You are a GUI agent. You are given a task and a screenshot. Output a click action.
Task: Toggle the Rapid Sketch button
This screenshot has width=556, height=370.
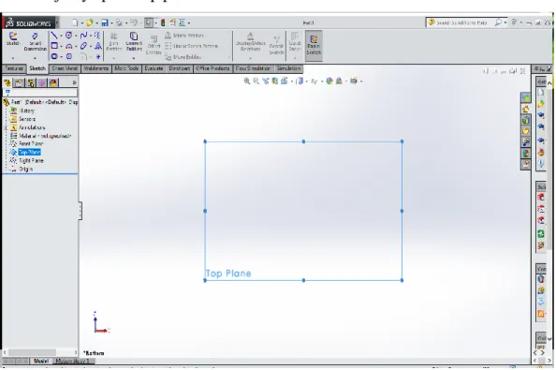(314, 45)
